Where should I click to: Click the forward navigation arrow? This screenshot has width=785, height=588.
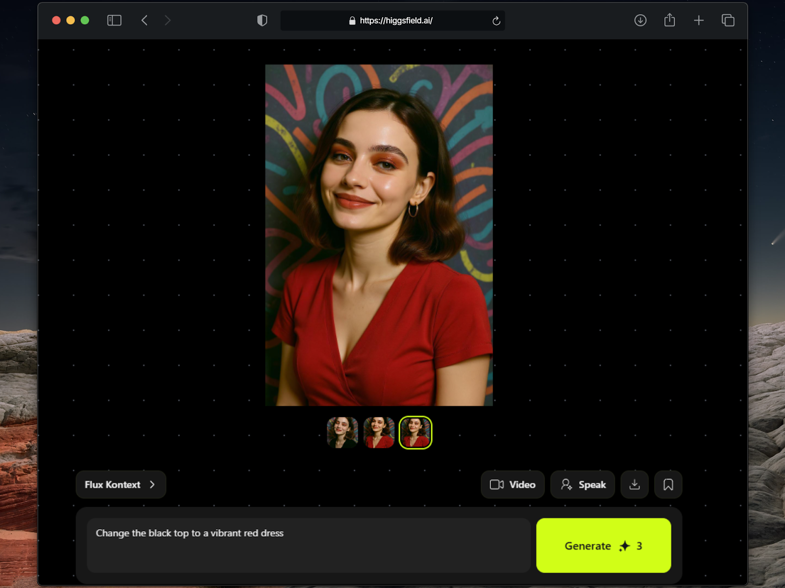point(168,20)
